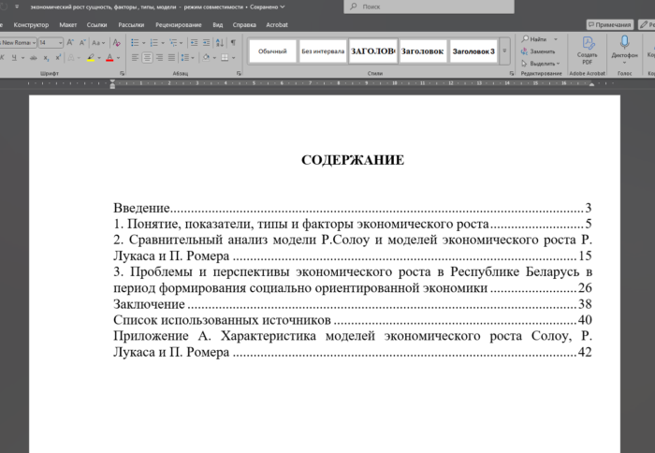Switch to the Вид tab

pyautogui.click(x=218, y=25)
